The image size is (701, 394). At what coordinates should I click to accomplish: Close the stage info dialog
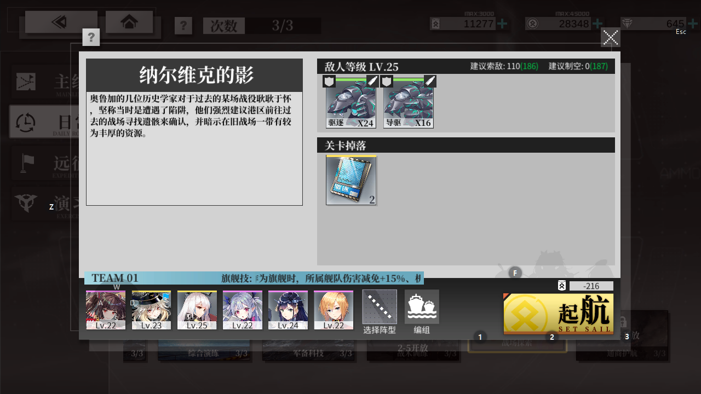611,37
